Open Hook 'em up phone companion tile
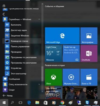The height and width of the screenshot is (106, 100). click(71, 54)
